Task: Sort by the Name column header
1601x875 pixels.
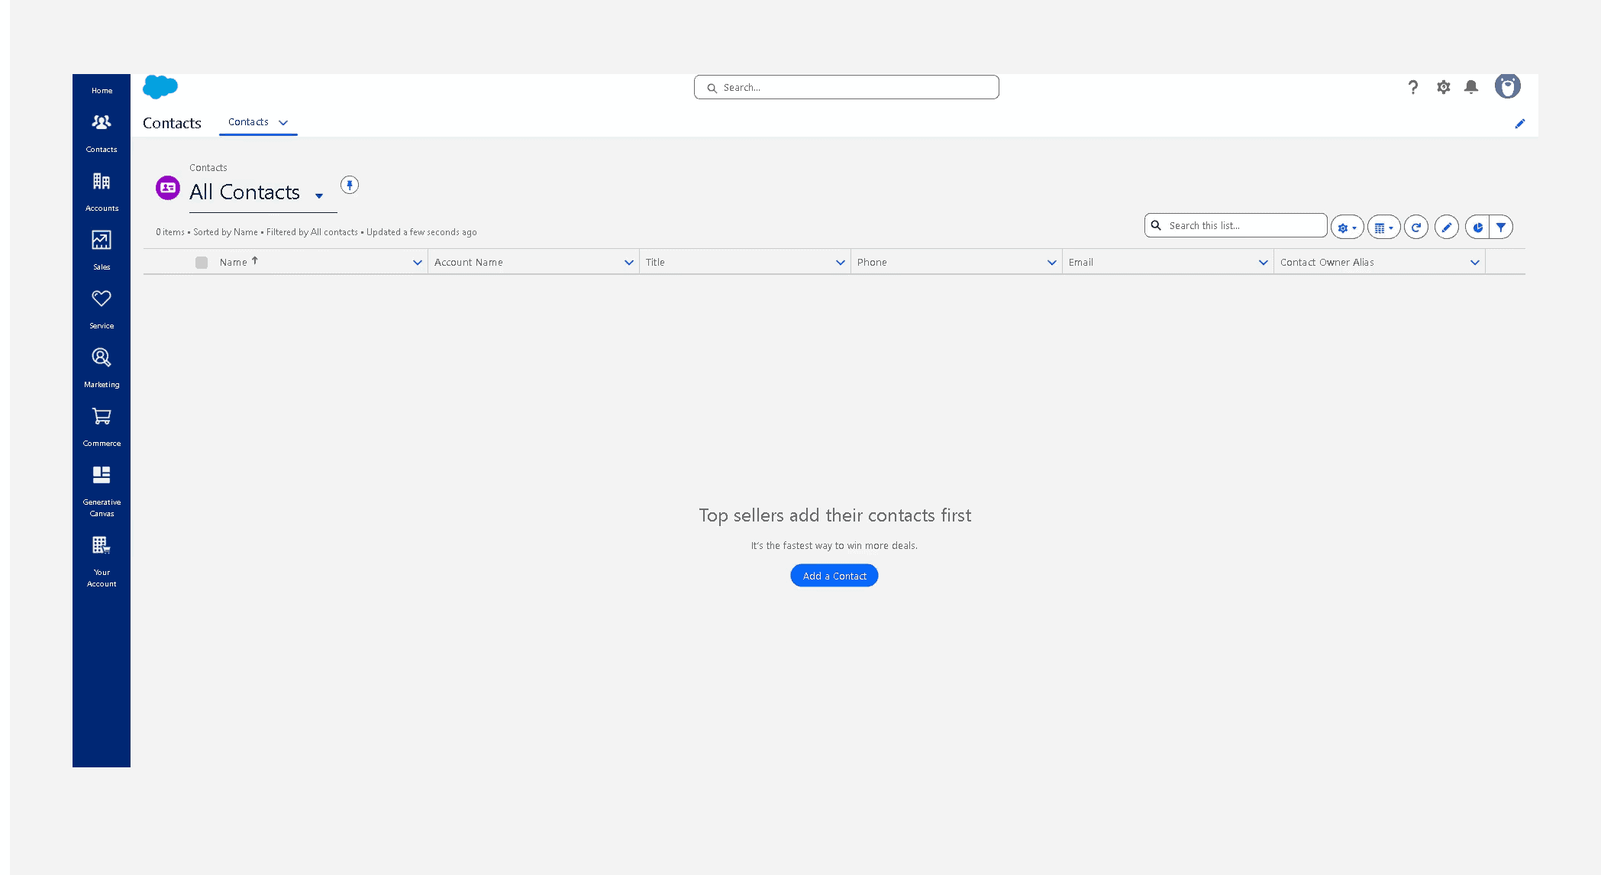Action: pyautogui.click(x=234, y=263)
